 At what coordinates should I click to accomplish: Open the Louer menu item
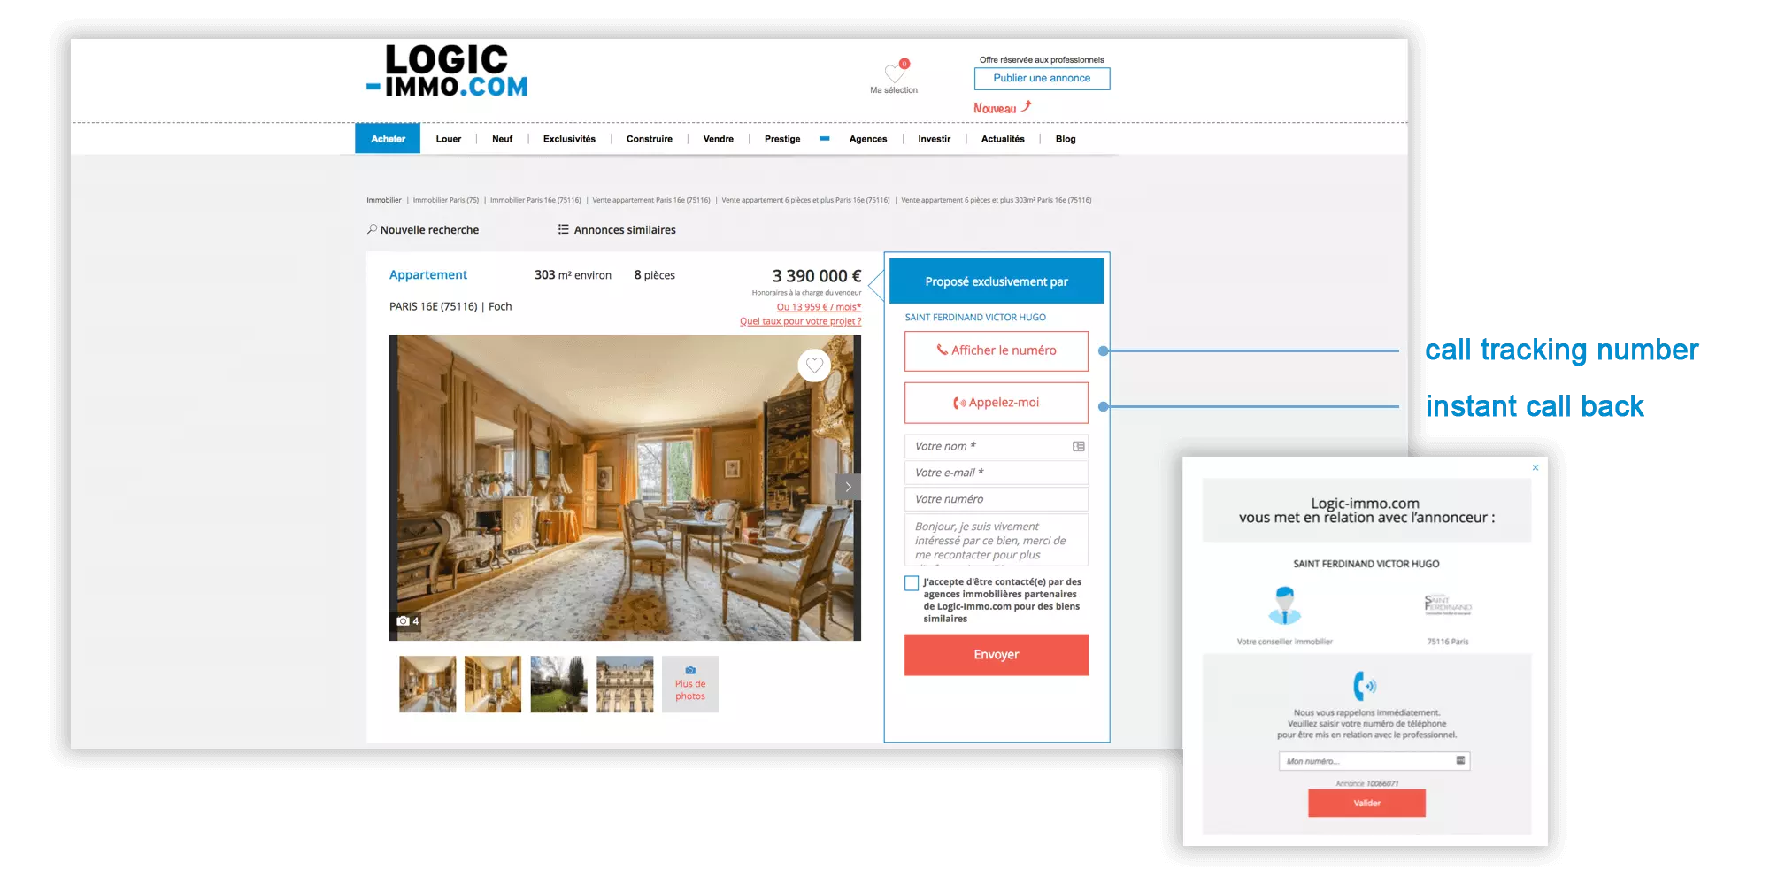tap(448, 139)
